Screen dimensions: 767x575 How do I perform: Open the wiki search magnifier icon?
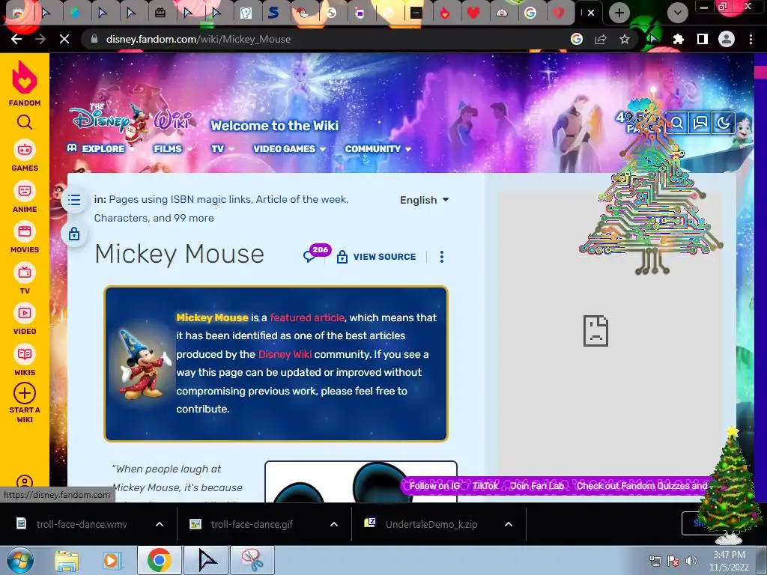[677, 123]
